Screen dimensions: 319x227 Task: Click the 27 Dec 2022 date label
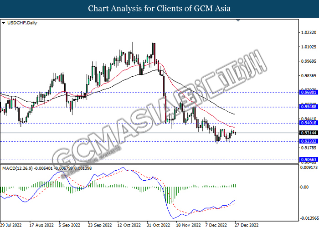coord(247,225)
